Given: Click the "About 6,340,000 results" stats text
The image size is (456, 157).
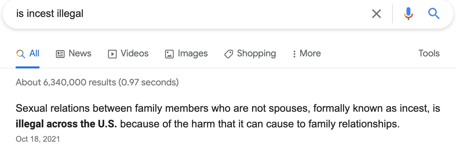Looking at the screenshot, I should pyautogui.click(x=97, y=82).
